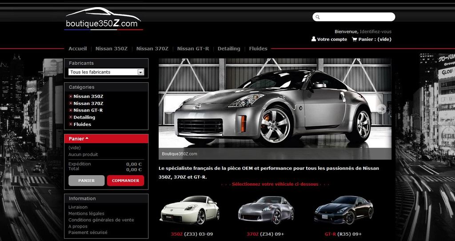Click the 370Z (Z34) 09+ label
Viewport: 455px width, 241px height.
click(x=265, y=234)
